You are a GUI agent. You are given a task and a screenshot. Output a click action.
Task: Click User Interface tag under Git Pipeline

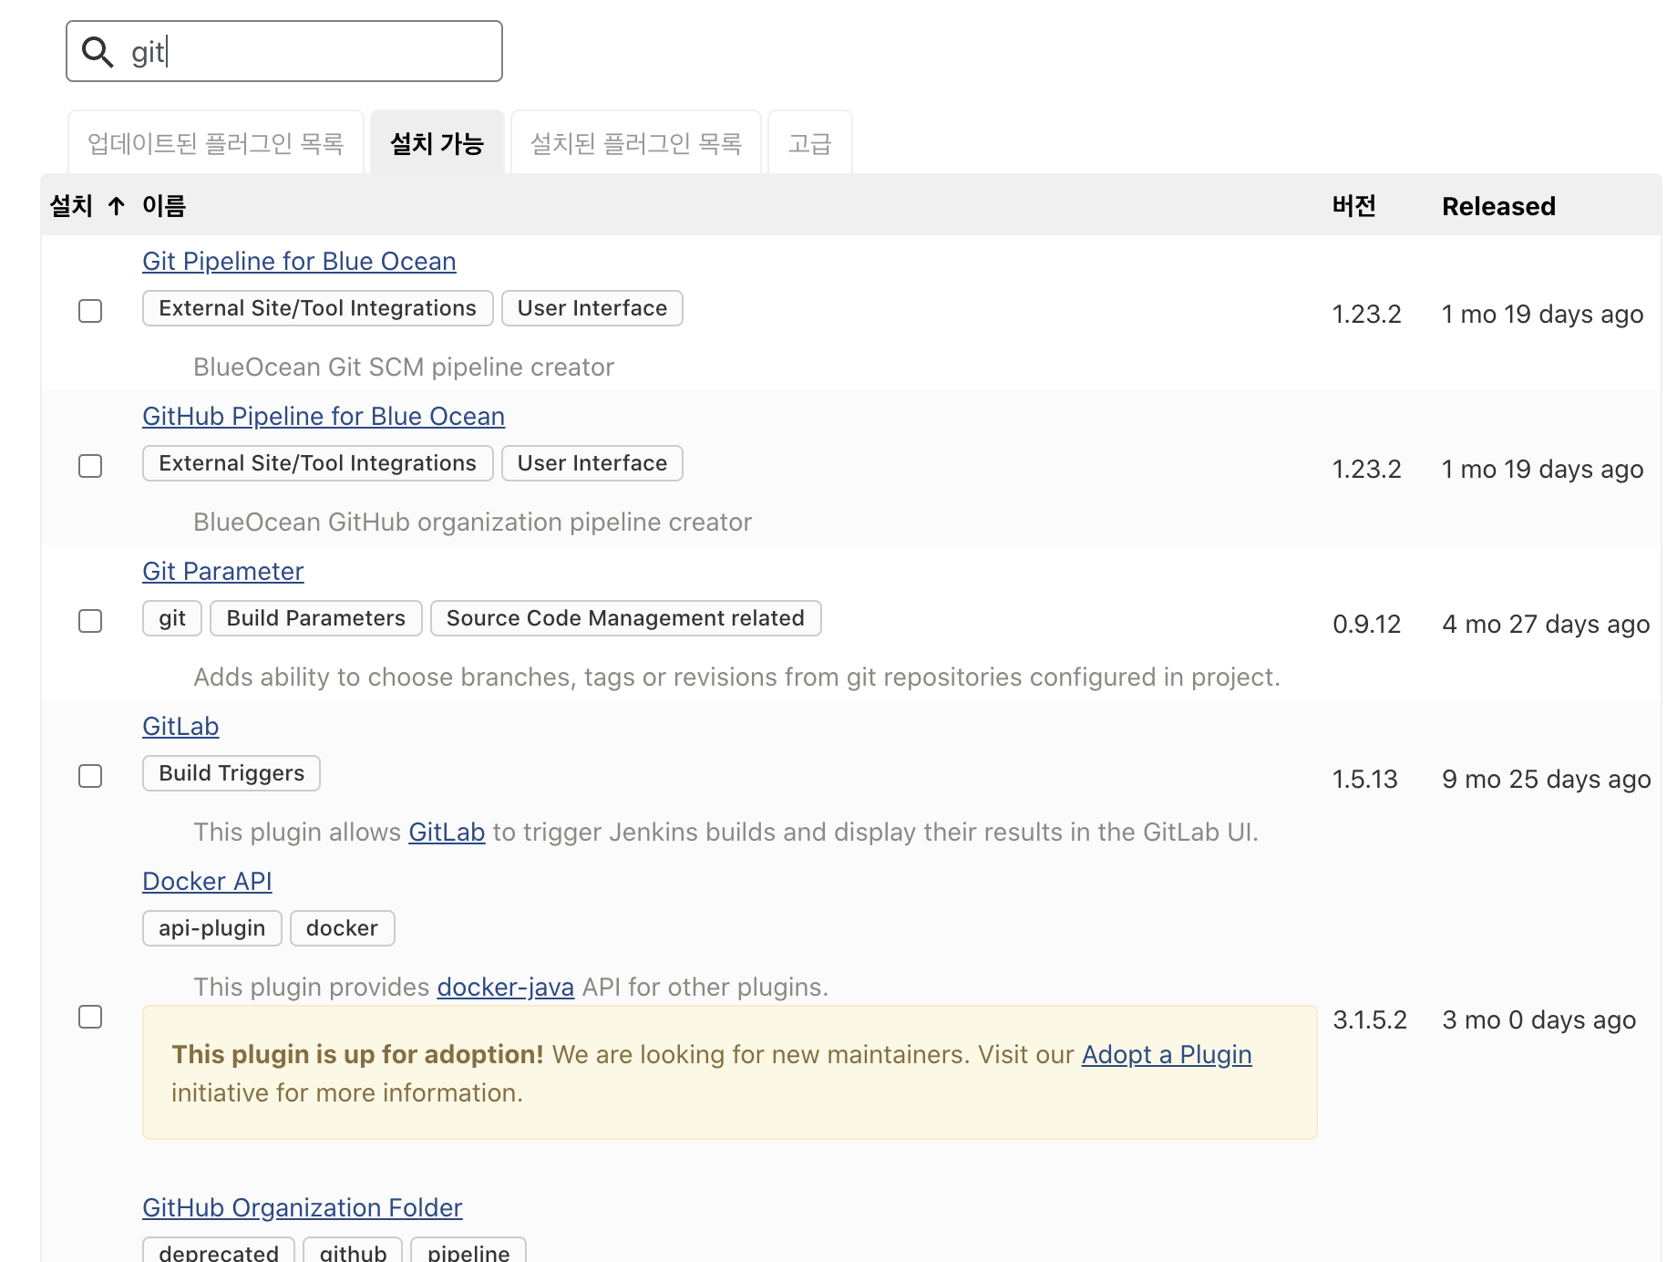592,308
